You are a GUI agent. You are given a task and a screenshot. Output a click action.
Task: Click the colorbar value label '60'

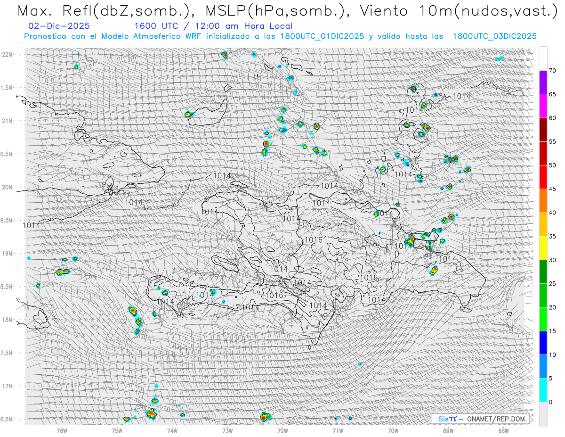coord(552,118)
